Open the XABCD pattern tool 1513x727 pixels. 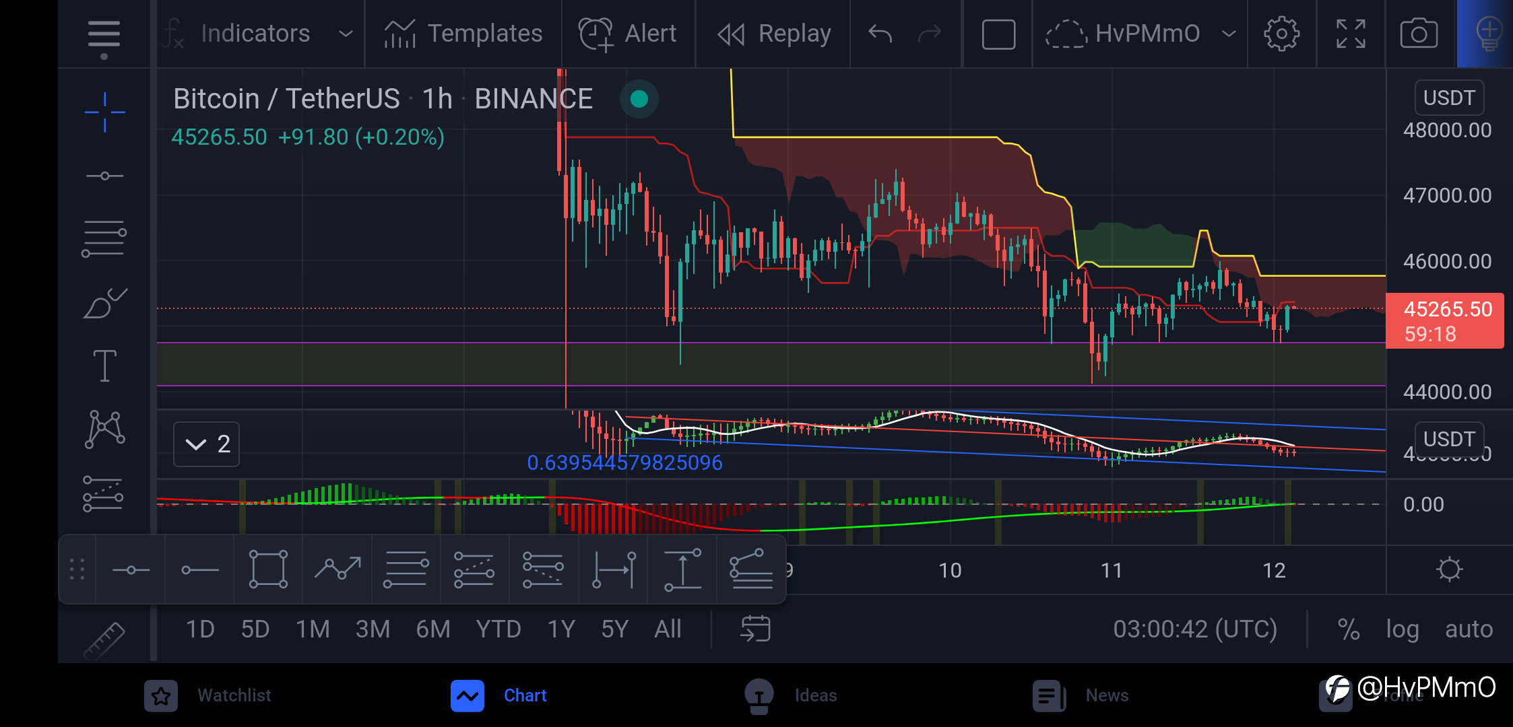coord(104,429)
